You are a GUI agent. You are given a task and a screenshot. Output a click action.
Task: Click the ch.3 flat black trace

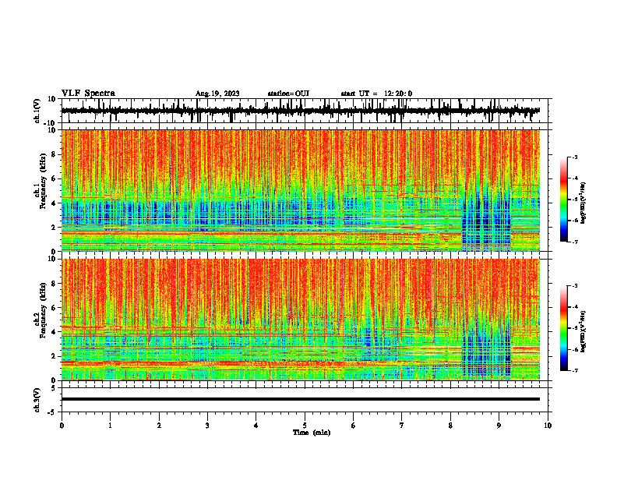(300, 399)
